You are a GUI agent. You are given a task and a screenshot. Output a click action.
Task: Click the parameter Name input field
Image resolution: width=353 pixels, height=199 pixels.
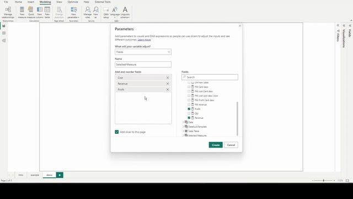(x=143, y=65)
